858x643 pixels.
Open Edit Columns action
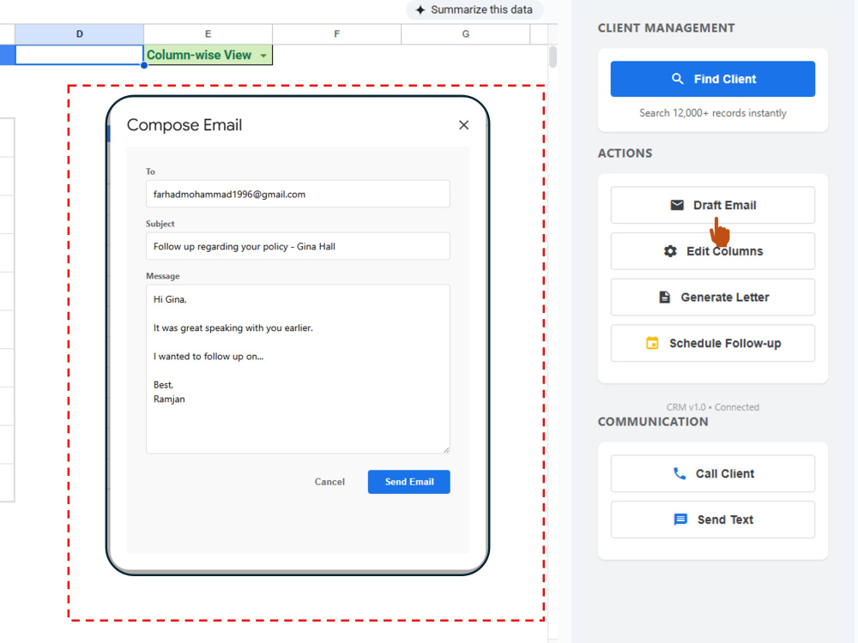[x=712, y=251]
